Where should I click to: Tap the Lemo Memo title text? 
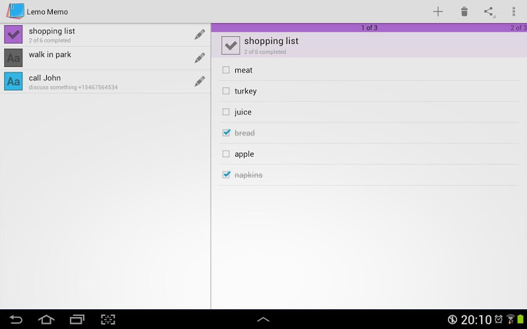[x=47, y=12]
